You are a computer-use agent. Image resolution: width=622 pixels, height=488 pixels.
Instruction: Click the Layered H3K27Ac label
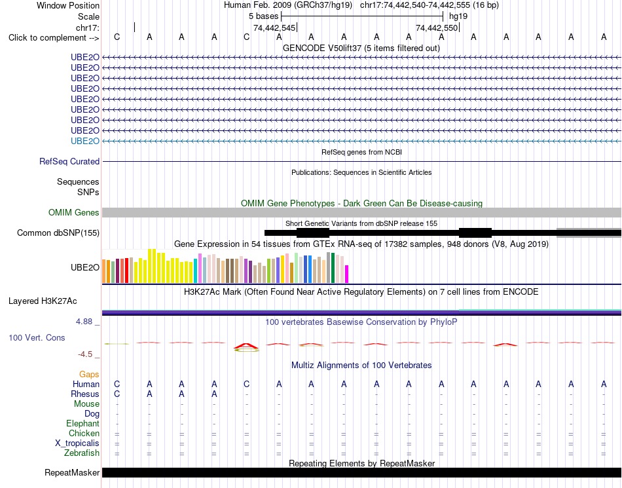point(43,301)
